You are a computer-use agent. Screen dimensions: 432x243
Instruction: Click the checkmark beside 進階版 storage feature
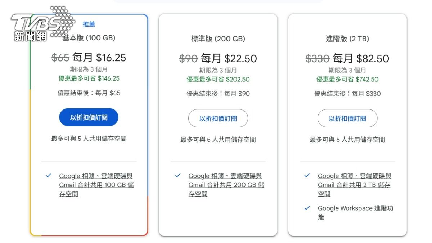pos(307,176)
